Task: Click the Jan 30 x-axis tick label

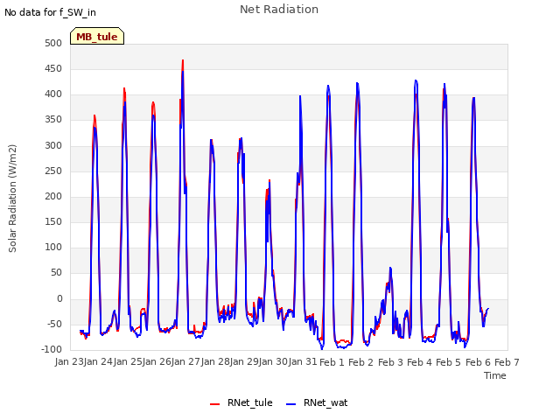Action: pyautogui.click(x=273, y=361)
